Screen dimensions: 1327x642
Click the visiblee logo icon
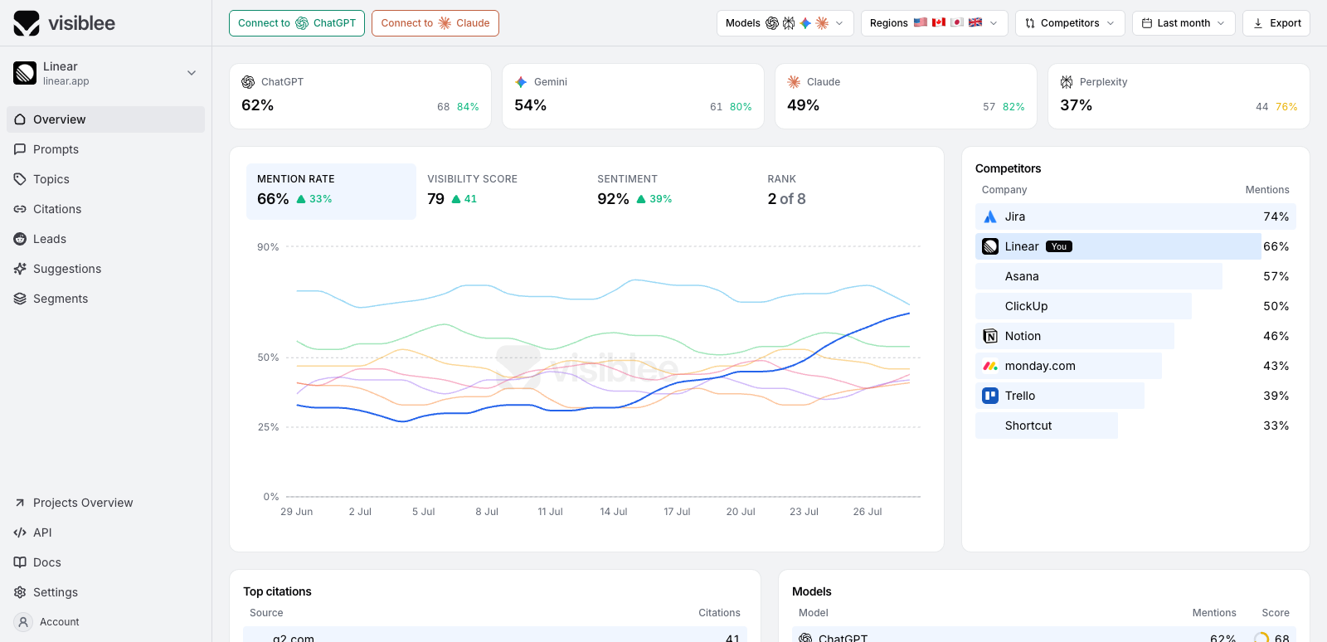(27, 23)
